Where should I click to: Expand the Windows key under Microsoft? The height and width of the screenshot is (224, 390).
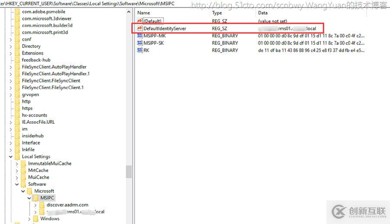point(29,219)
